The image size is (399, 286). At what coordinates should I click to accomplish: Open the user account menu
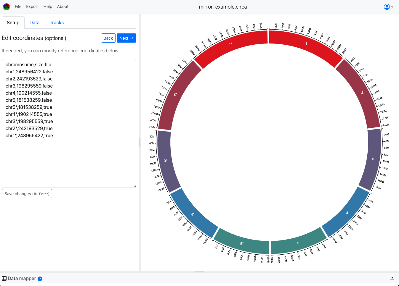point(388,7)
